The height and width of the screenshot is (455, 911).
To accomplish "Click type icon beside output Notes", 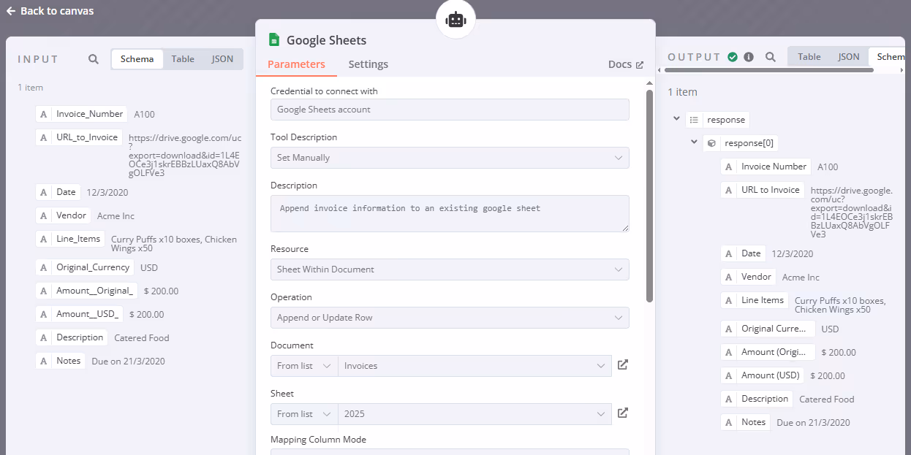I will [x=729, y=422].
